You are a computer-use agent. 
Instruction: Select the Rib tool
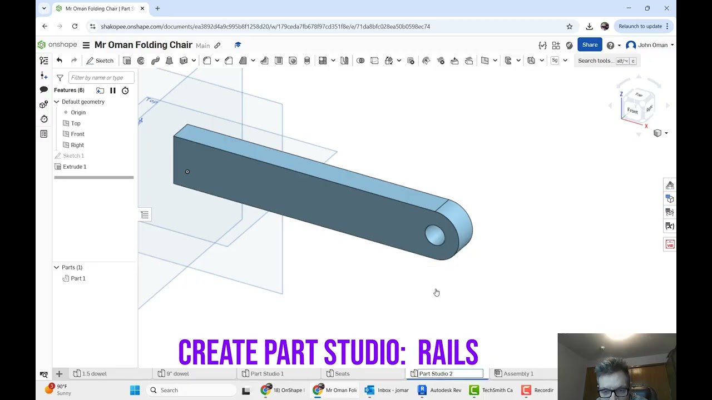[x=264, y=61]
